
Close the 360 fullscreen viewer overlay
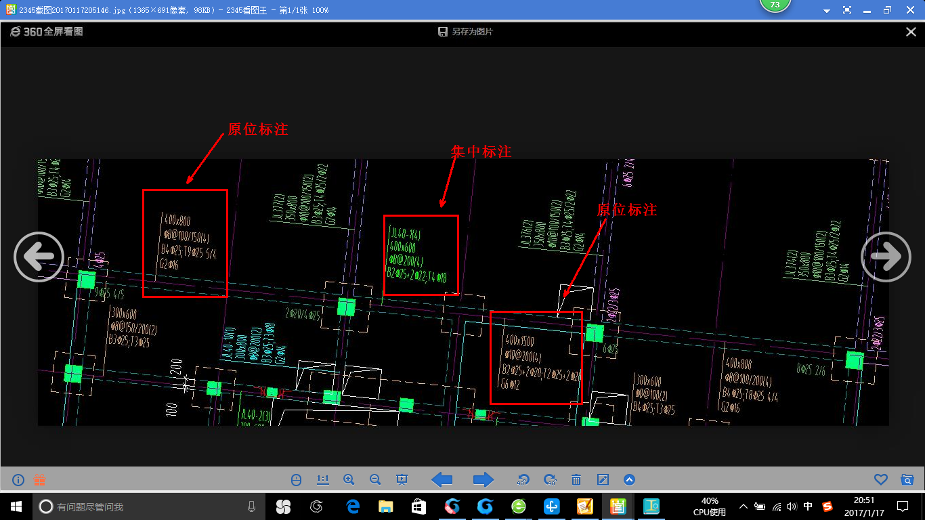911,32
